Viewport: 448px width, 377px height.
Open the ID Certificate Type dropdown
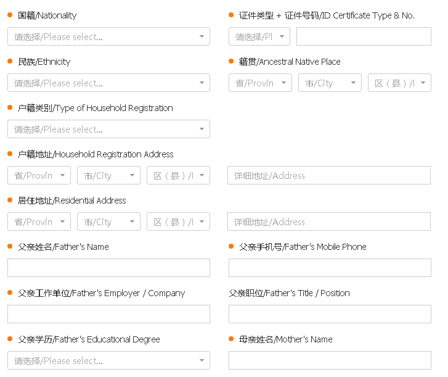click(x=259, y=36)
